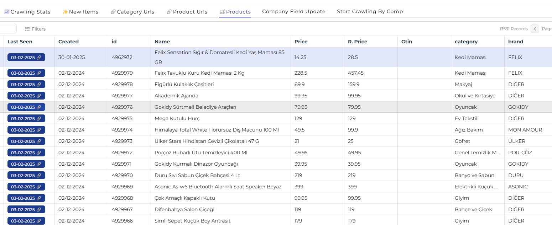Click the link icon beside Category Urls

113,12
